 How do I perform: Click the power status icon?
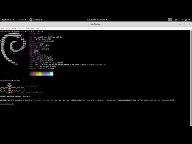(x=186, y=20)
